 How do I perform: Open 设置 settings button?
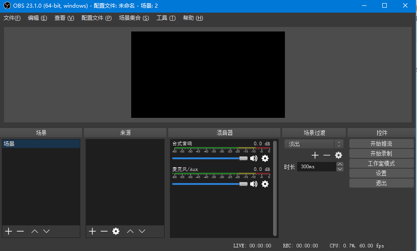point(381,173)
